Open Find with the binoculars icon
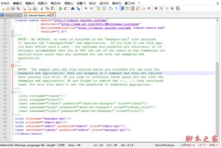 pos(73,8)
